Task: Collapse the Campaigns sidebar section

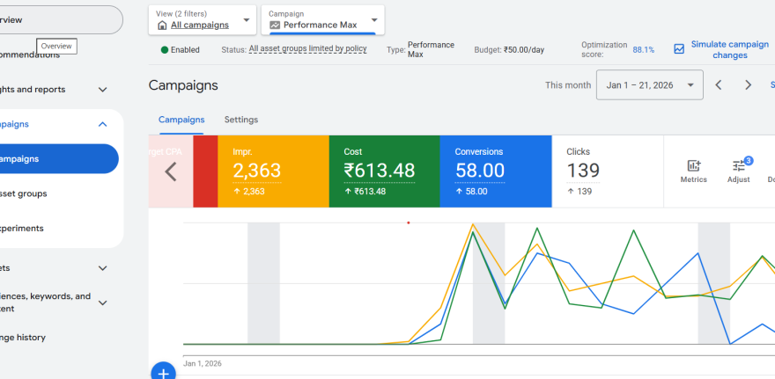Action: pos(102,125)
